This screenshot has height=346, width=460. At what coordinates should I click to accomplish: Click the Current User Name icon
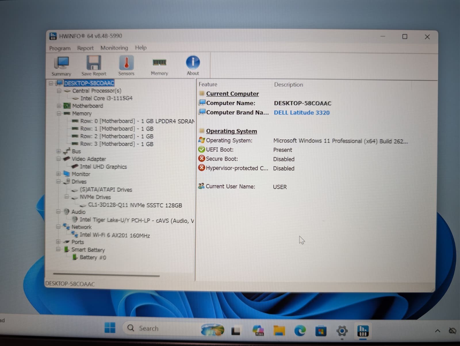[x=201, y=186]
